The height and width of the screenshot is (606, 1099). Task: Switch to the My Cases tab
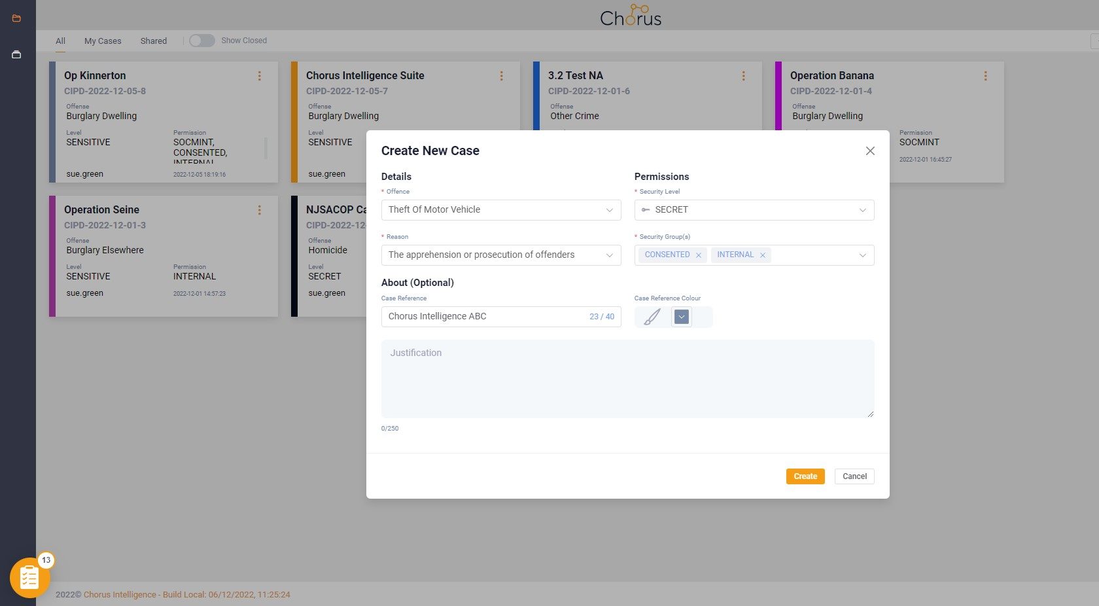(x=103, y=41)
